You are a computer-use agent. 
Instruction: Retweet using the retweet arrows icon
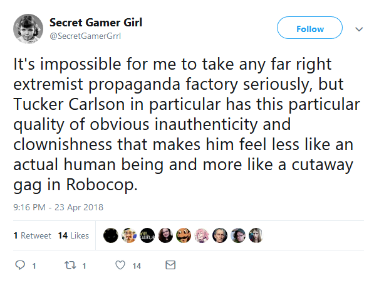(x=70, y=265)
